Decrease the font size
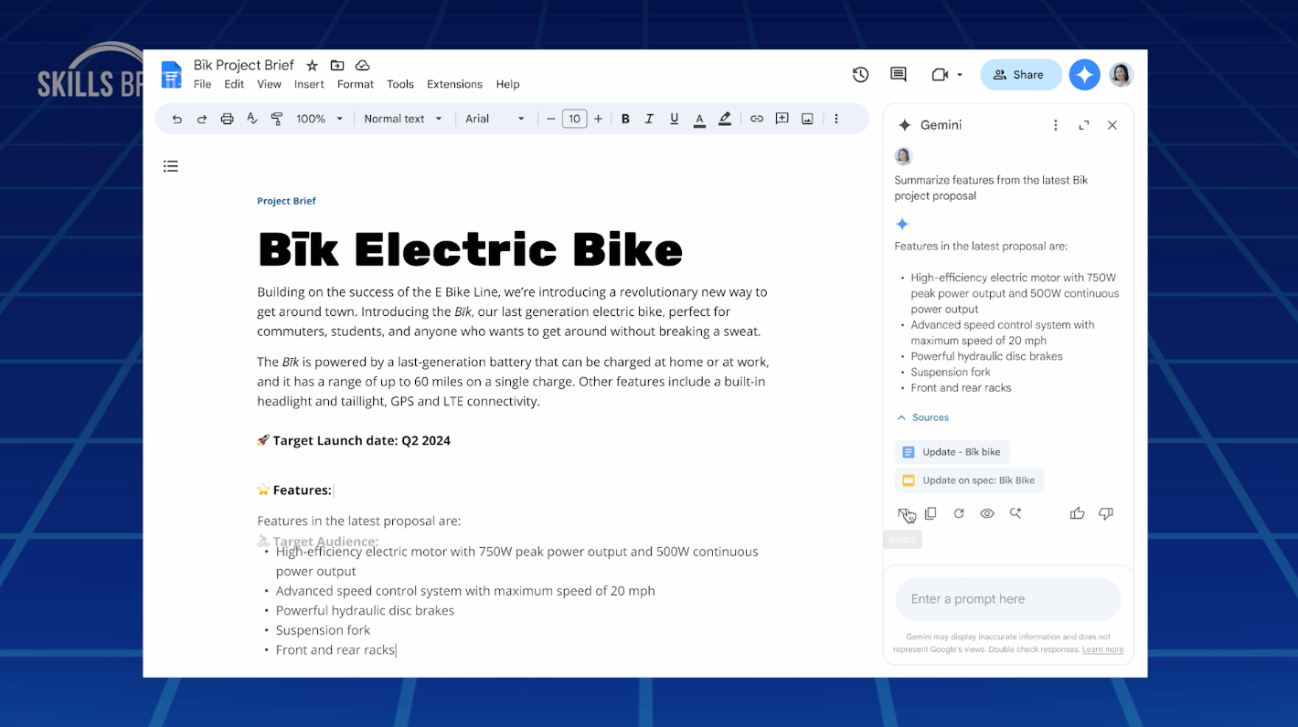The width and height of the screenshot is (1298, 727). (x=551, y=119)
